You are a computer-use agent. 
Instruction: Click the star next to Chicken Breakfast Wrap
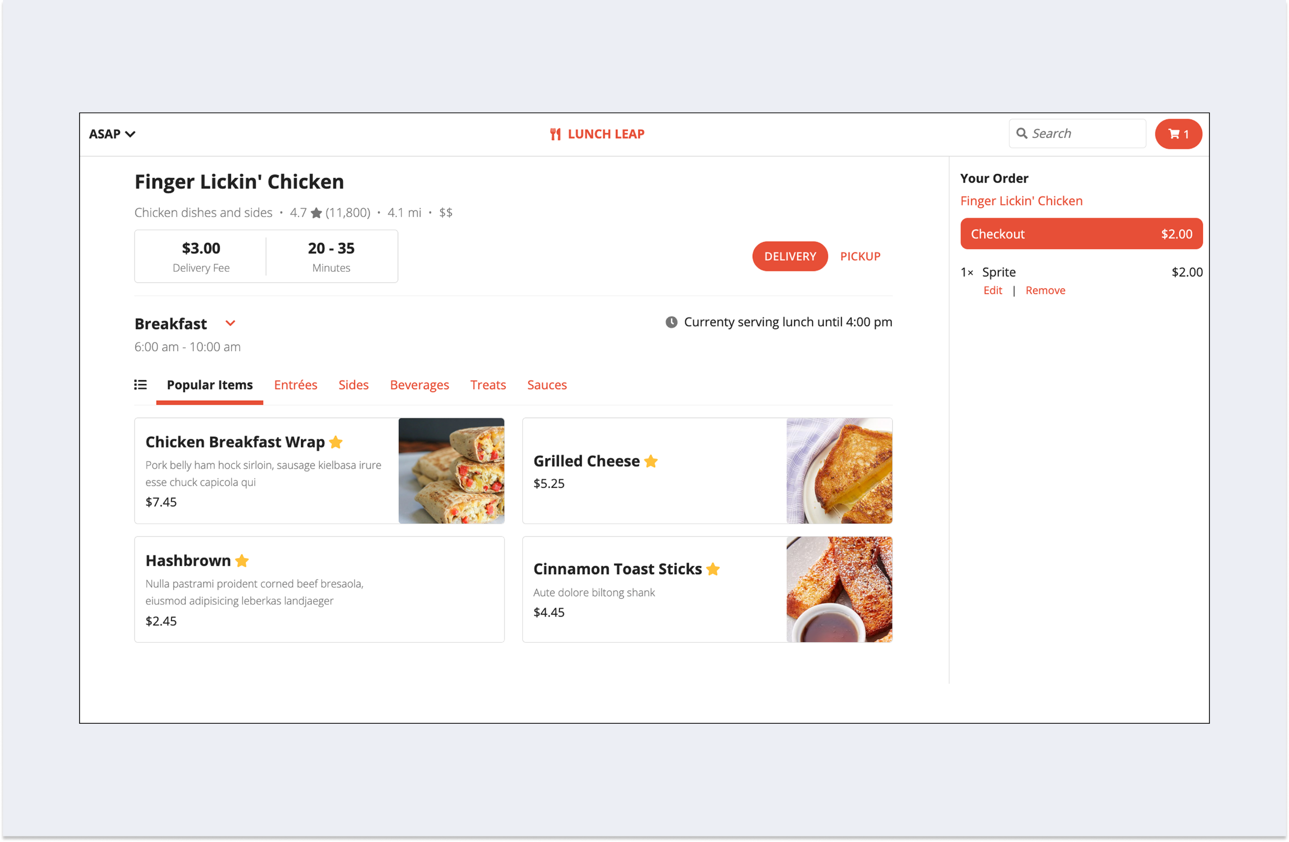(336, 442)
